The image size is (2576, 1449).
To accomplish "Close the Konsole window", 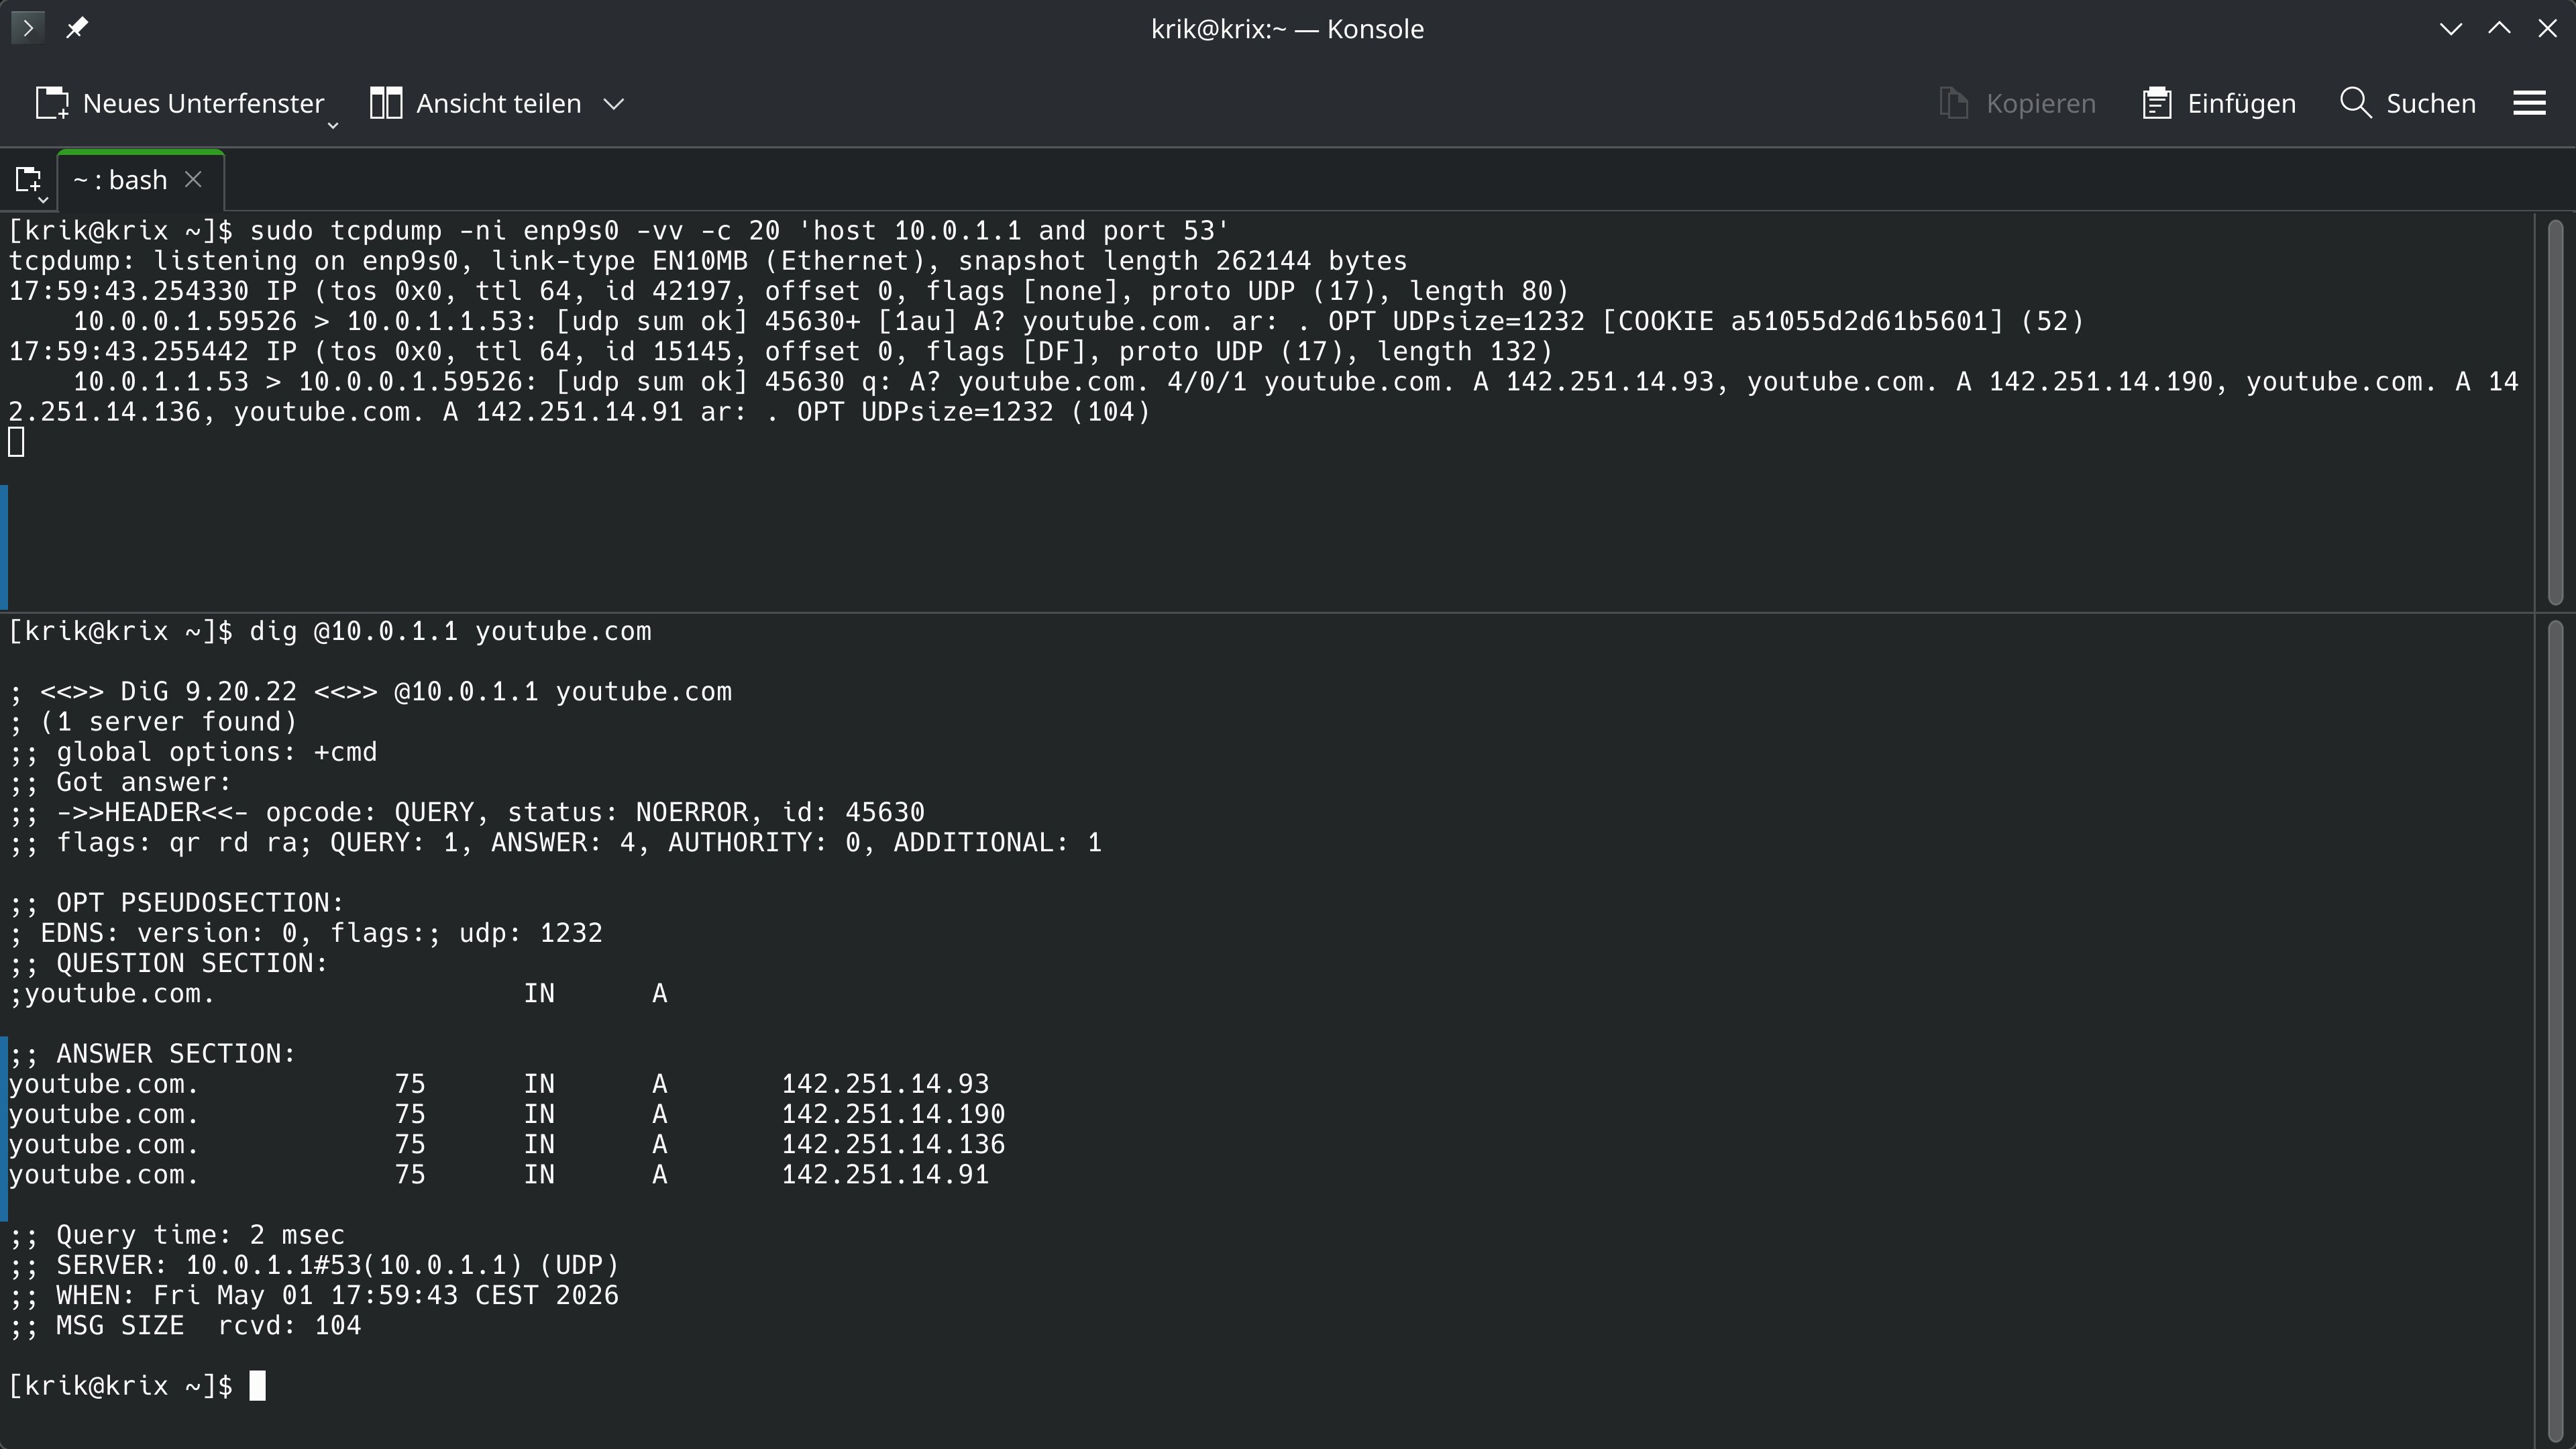I will point(2547,28).
